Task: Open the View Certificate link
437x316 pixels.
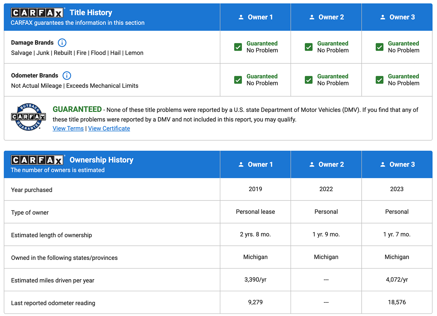Action: tap(109, 128)
